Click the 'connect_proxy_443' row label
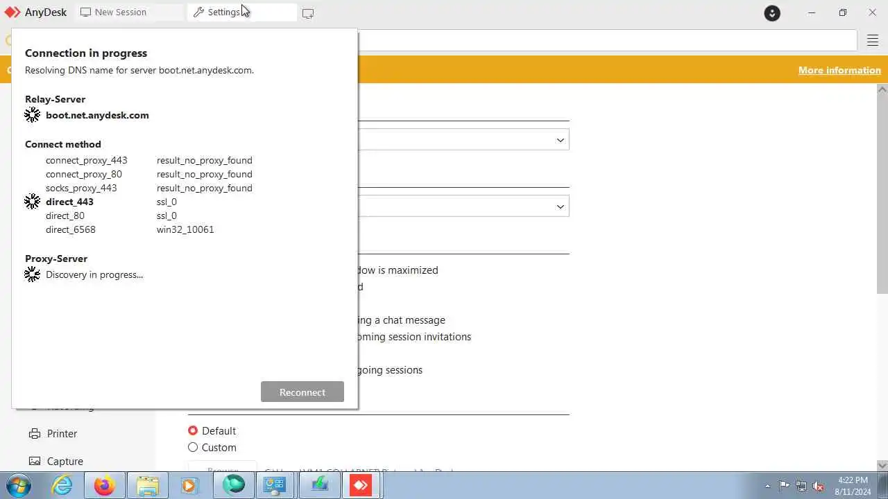 coord(87,160)
